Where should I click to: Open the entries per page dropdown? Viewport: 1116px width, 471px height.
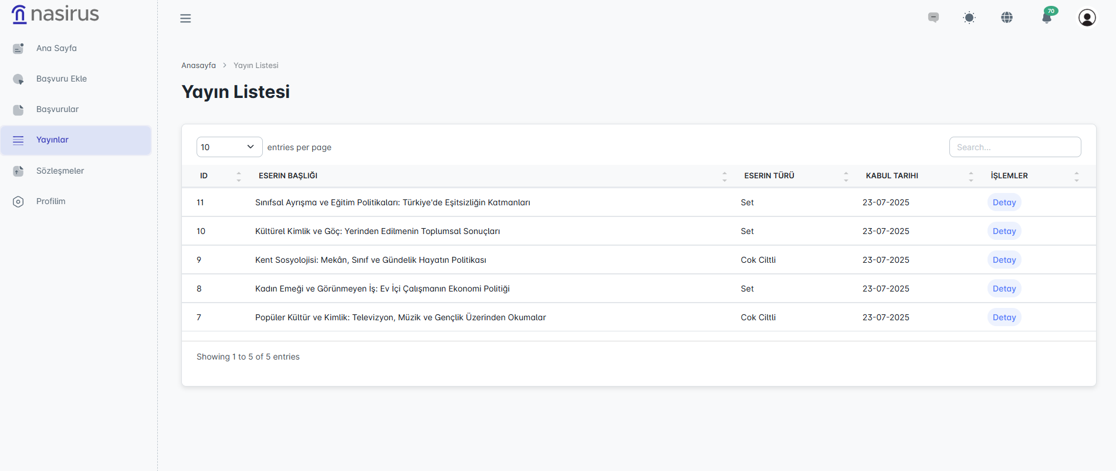pos(229,147)
